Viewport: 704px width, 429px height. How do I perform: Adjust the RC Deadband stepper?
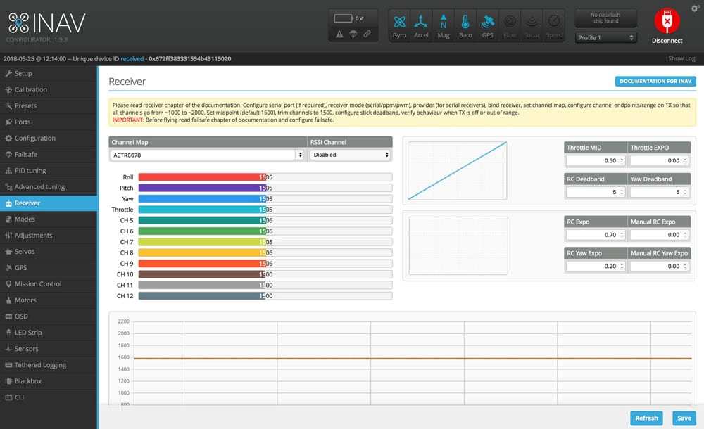click(x=622, y=192)
